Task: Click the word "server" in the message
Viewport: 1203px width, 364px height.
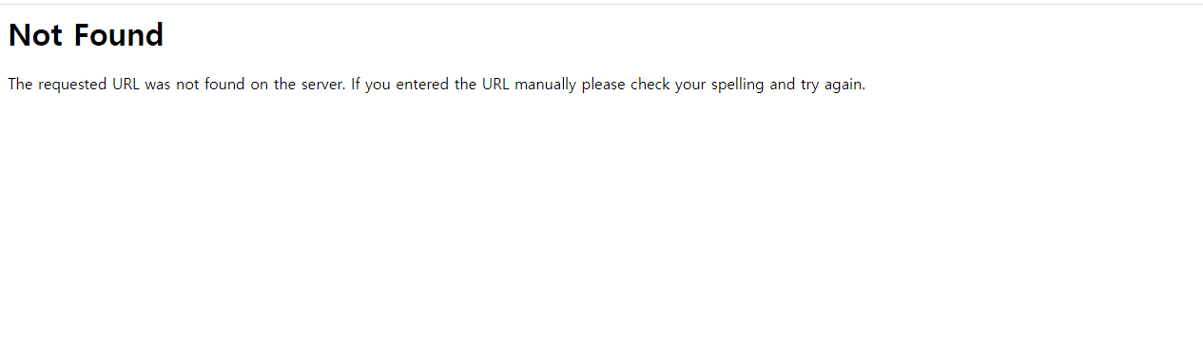Action: (x=321, y=84)
